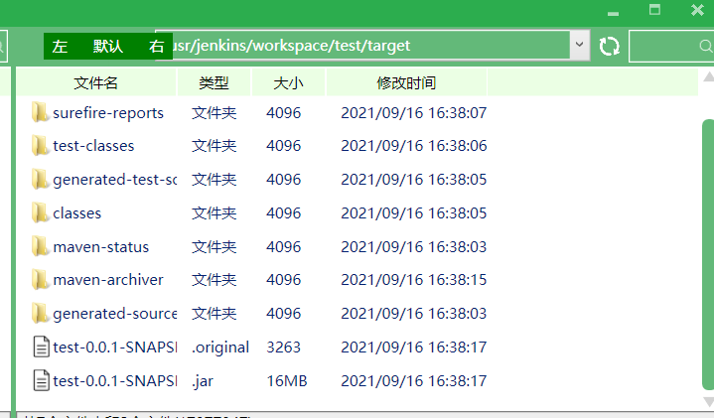The height and width of the screenshot is (418, 714).
Task: Click the test-classes folder icon
Action: tap(40, 146)
